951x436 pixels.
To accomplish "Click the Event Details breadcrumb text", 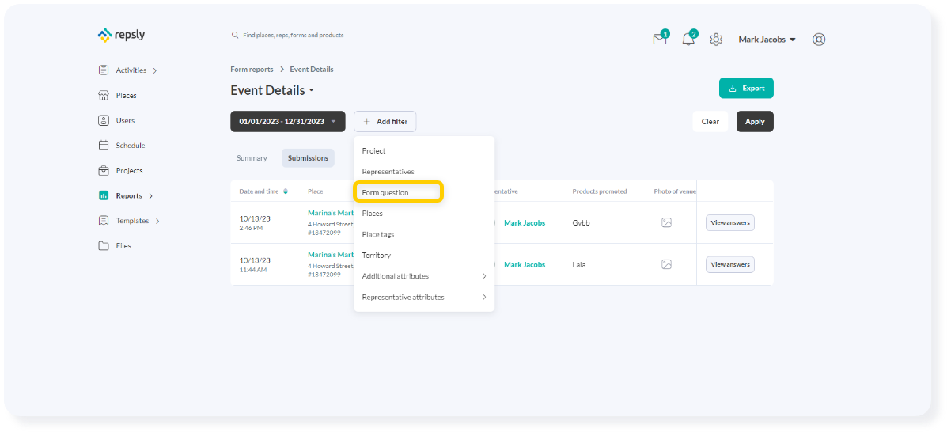I will pyautogui.click(x=312, y=70).
